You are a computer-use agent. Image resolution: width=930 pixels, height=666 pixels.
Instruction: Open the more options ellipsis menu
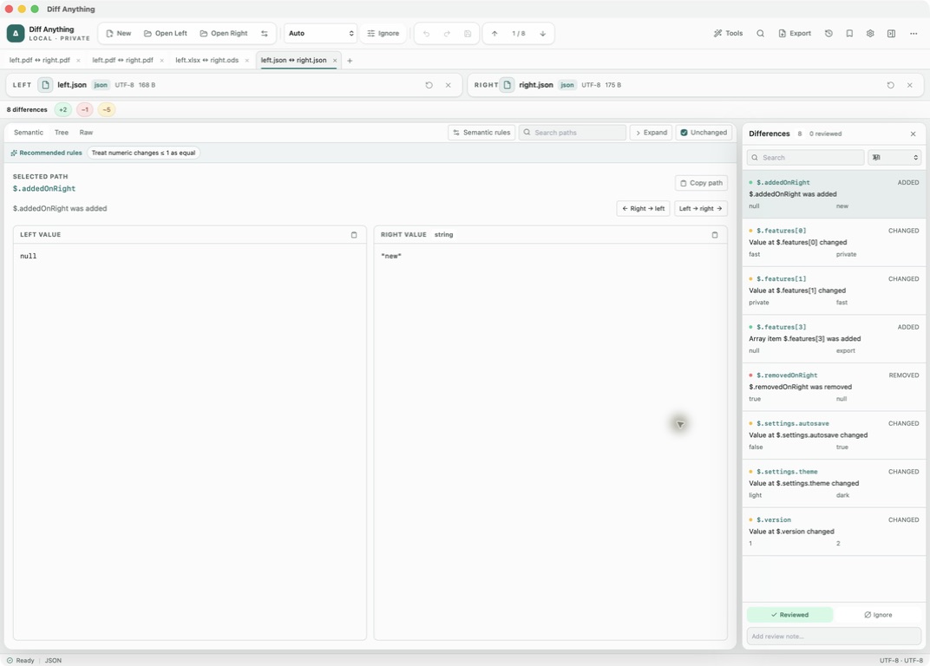click(x=914, y=33)
